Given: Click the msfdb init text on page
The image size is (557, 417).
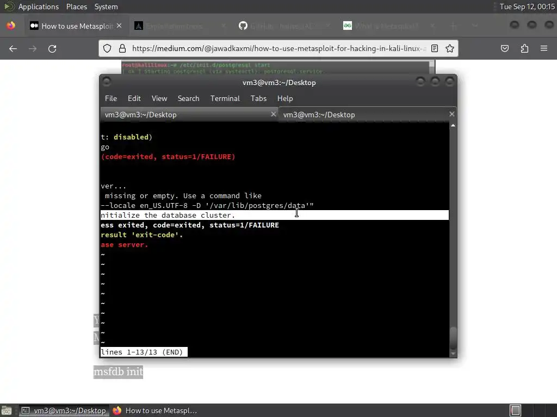Looking at the screenshot, I should pyautogui.click(x=118, y=371).
